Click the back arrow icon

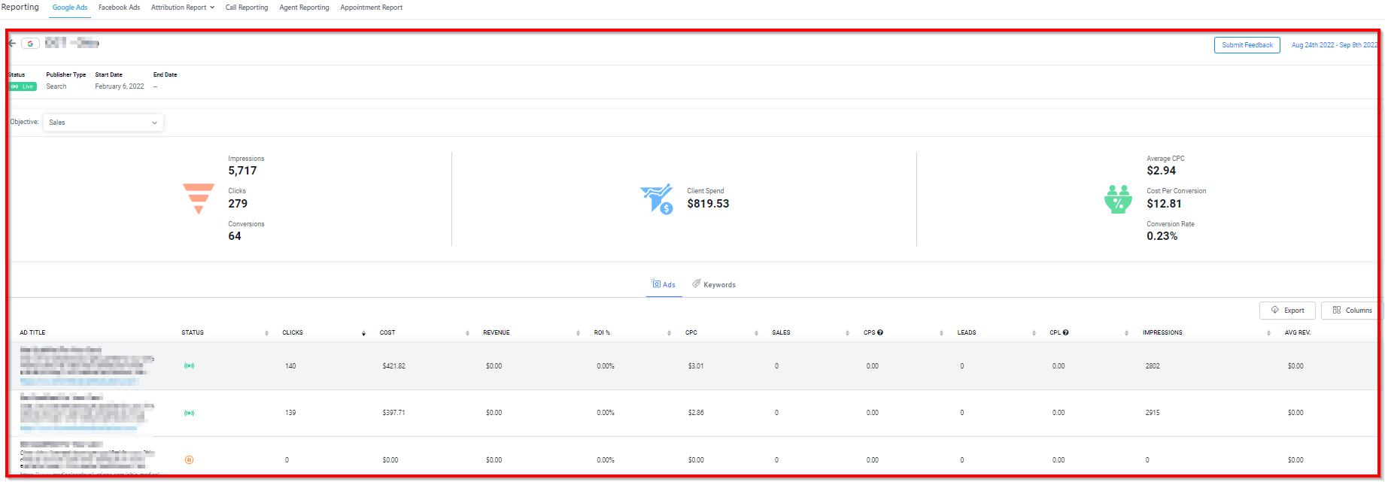click(x=12, y=44)
